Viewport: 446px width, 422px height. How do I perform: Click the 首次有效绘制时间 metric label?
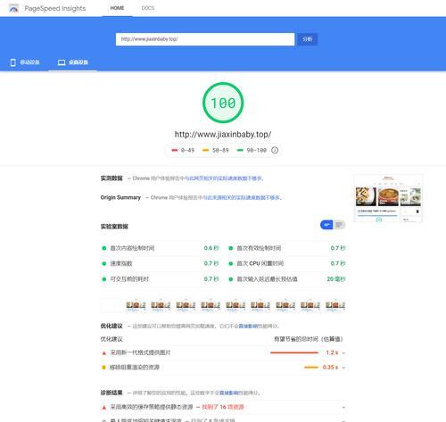tap(259, 248)
